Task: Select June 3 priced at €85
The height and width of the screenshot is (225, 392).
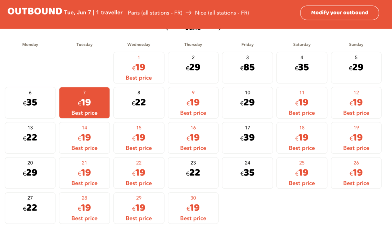Action: click(247, 67)
